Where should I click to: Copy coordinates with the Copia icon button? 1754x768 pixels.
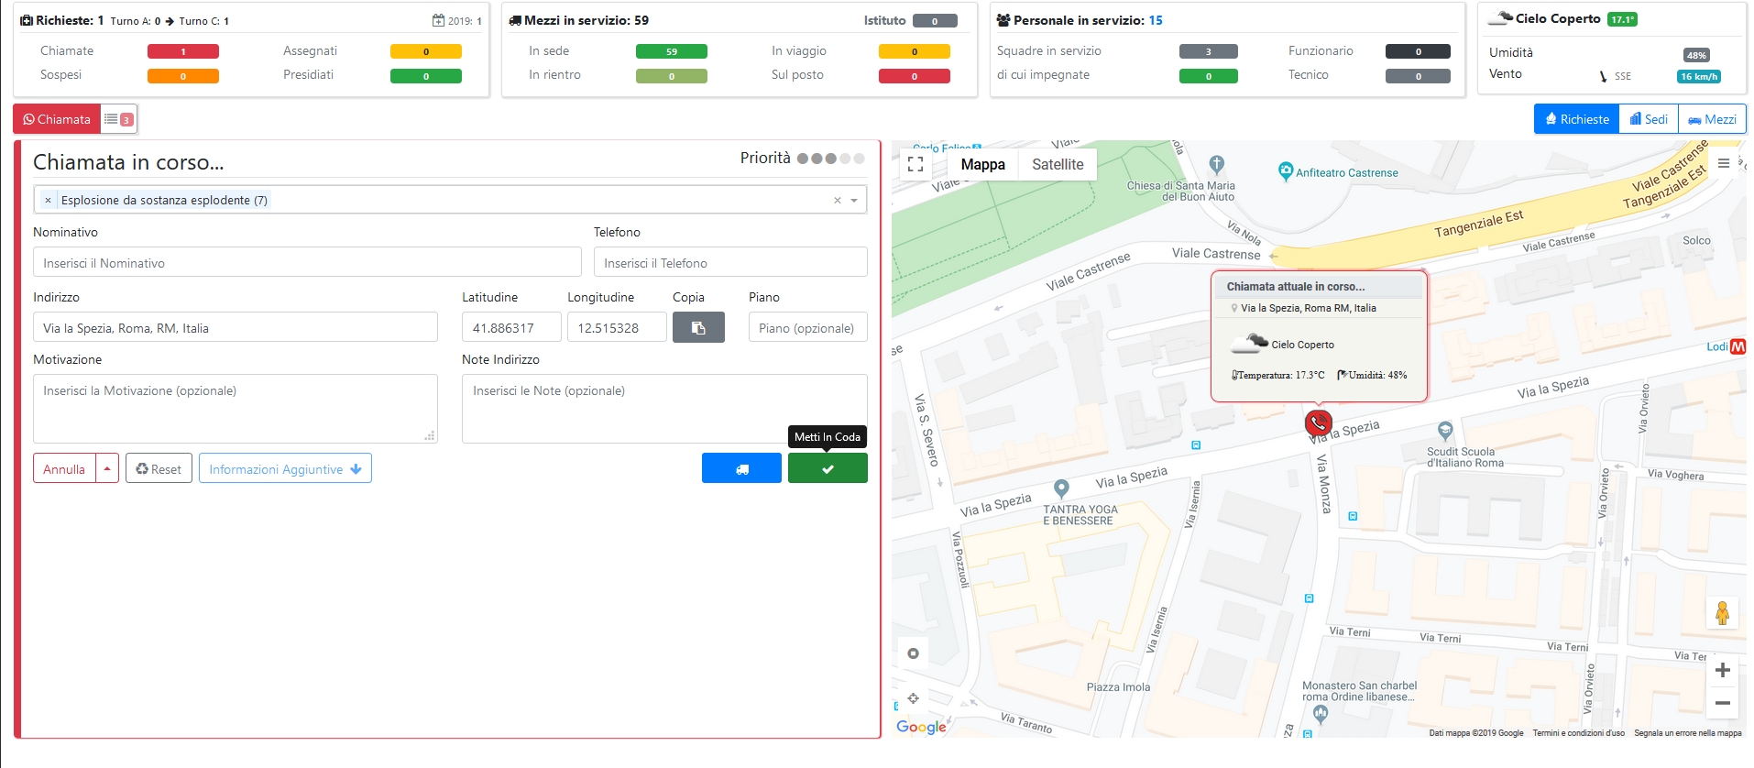tap(698, 327)
